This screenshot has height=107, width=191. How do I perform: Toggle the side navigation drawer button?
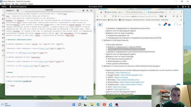pyautogui.click(x=100, y=25)
